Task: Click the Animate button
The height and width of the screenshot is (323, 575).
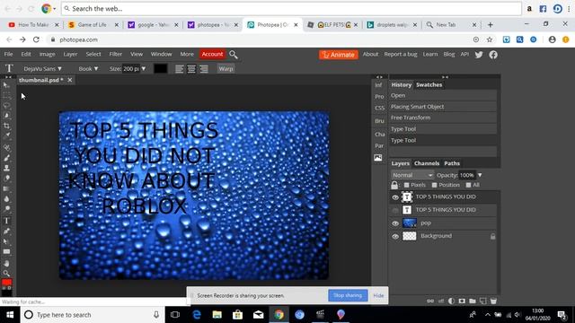Action: [x=339, y=55]
